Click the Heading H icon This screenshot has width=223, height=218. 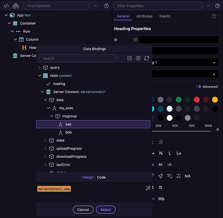pos(24,48)
